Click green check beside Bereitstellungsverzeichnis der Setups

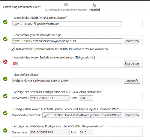tap(5, 39)
